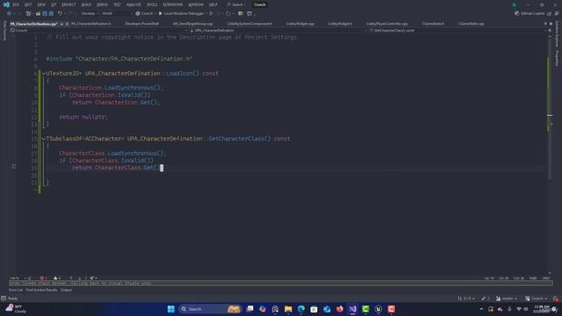Click the attach-process icon next to debugger
Image resolution: width=562 pixels, height=316 pixels.
click(212, 14)
